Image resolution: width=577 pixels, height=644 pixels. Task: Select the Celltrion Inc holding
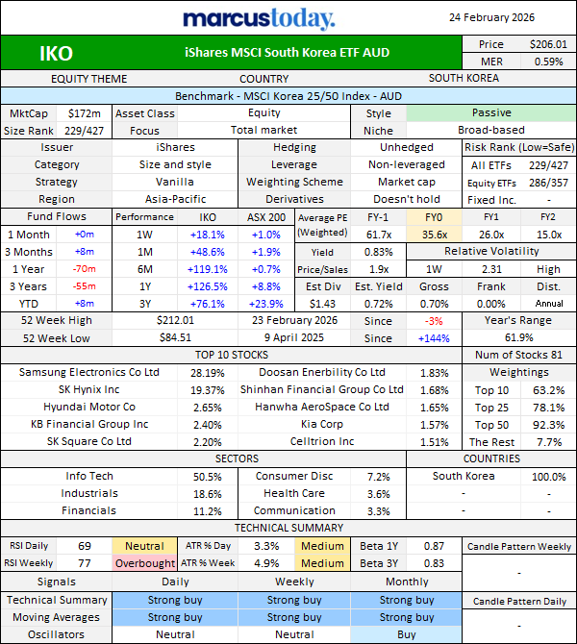pyautogui.click(x=322, y=441)
